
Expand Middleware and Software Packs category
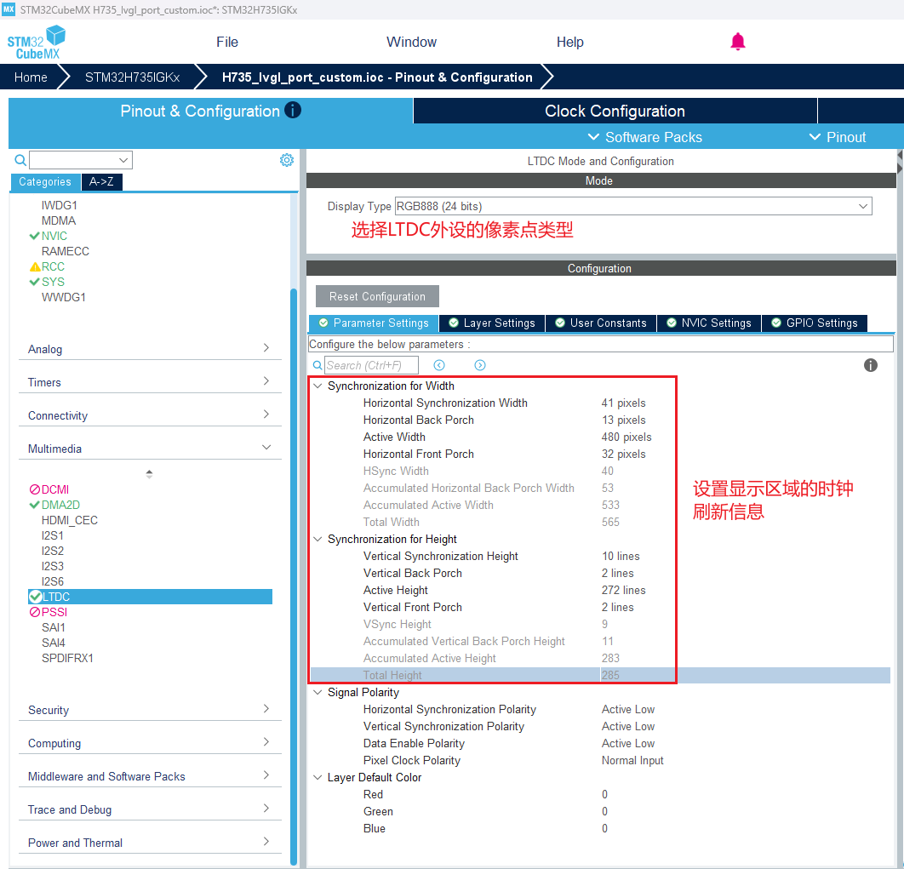[x=150, y=776]
